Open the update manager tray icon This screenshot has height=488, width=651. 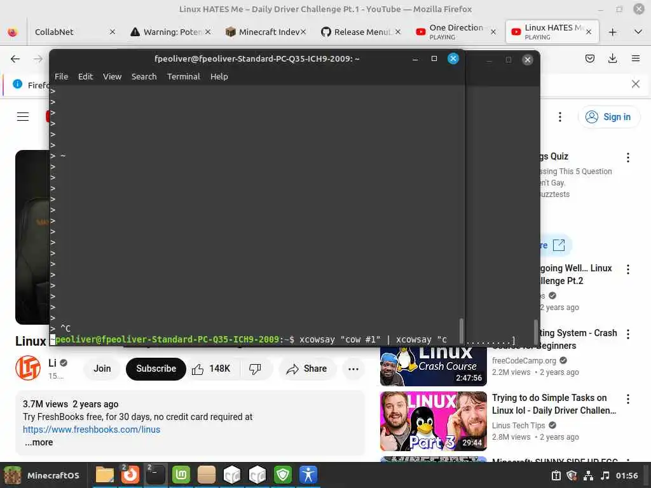point(556,475)
